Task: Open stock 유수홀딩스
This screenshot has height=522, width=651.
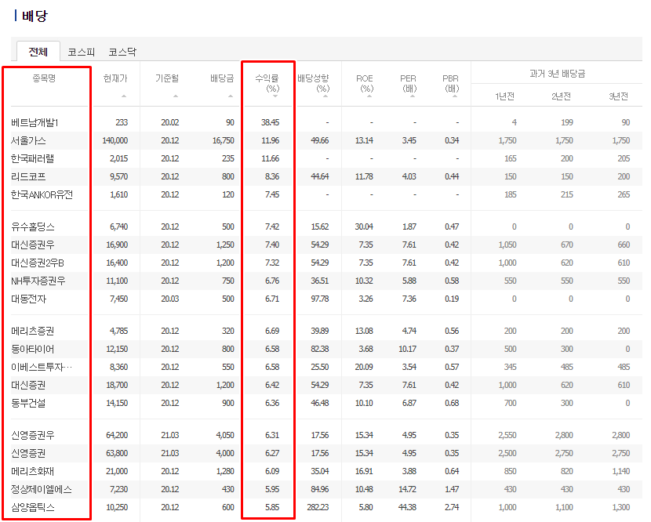Action: pyautogui.click(x=33, y=227)
